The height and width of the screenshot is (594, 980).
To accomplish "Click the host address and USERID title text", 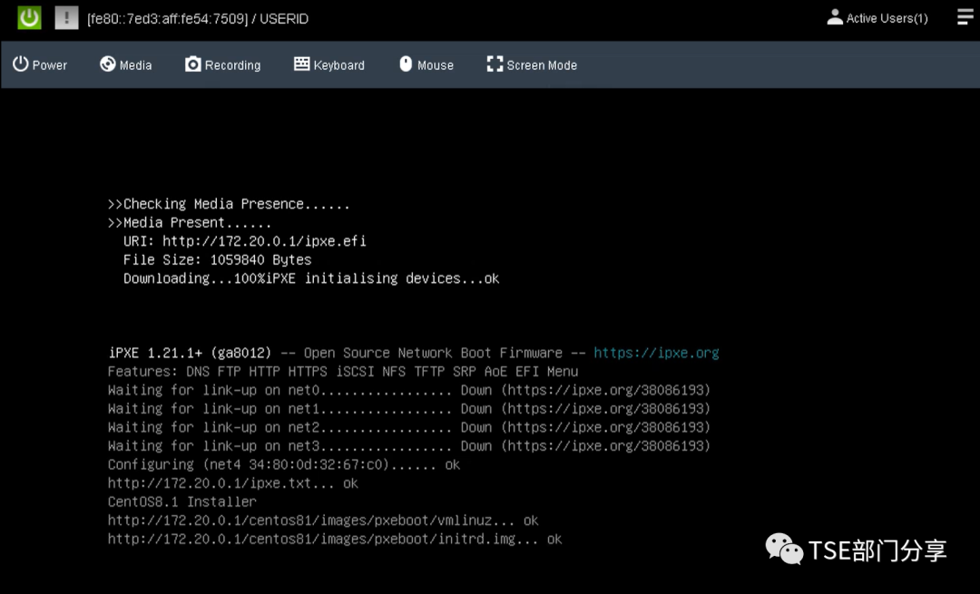I will (x=198, y=18).
